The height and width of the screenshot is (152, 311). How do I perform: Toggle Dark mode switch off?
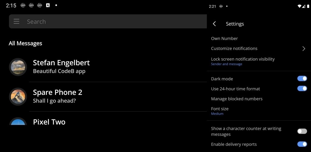(302, 78)
